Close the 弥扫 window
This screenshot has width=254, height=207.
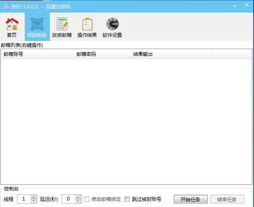(x=247, y=5)
